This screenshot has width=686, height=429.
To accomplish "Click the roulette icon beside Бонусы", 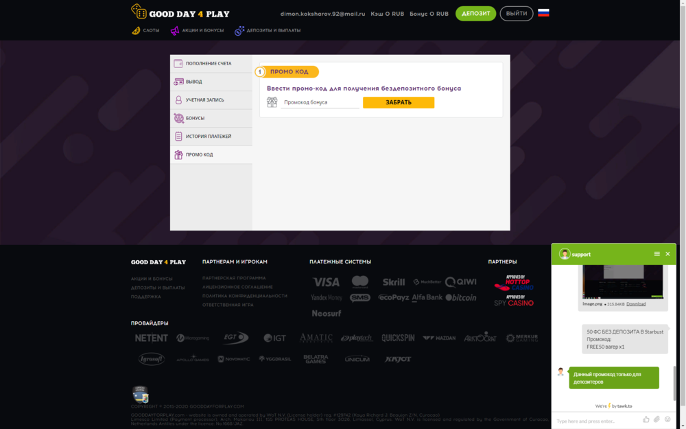I will (x=178, y=118).
